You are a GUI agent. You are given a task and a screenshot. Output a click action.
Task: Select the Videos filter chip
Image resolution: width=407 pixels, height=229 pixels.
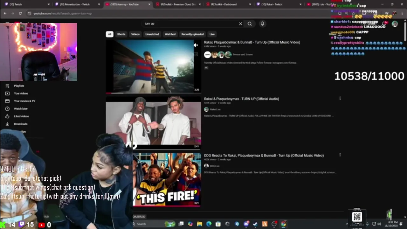pyautogui.click(x=135, y=34)
